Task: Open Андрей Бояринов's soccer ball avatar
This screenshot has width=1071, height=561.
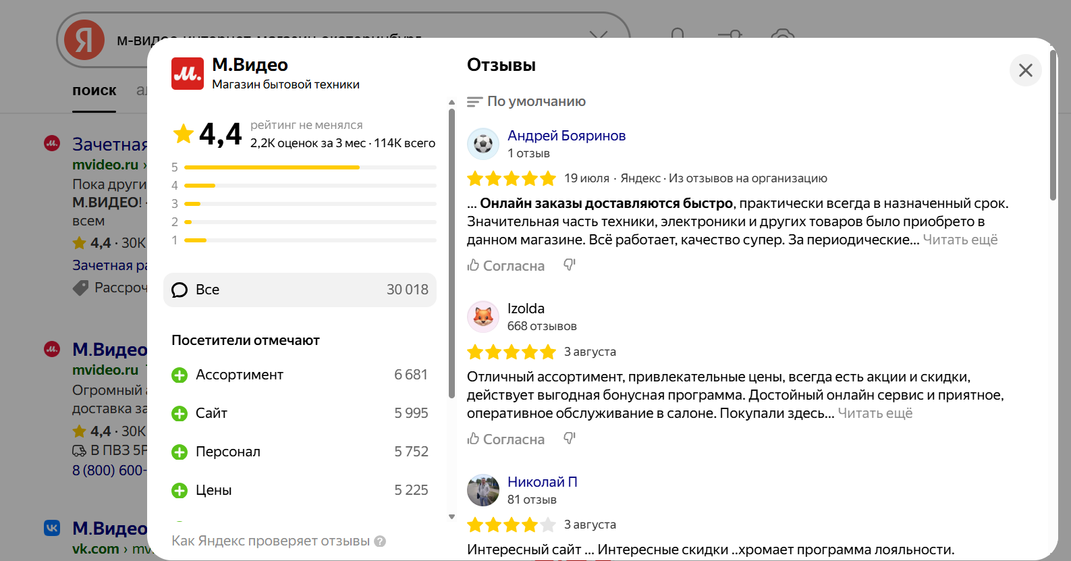Action: (x=483, y=144)
